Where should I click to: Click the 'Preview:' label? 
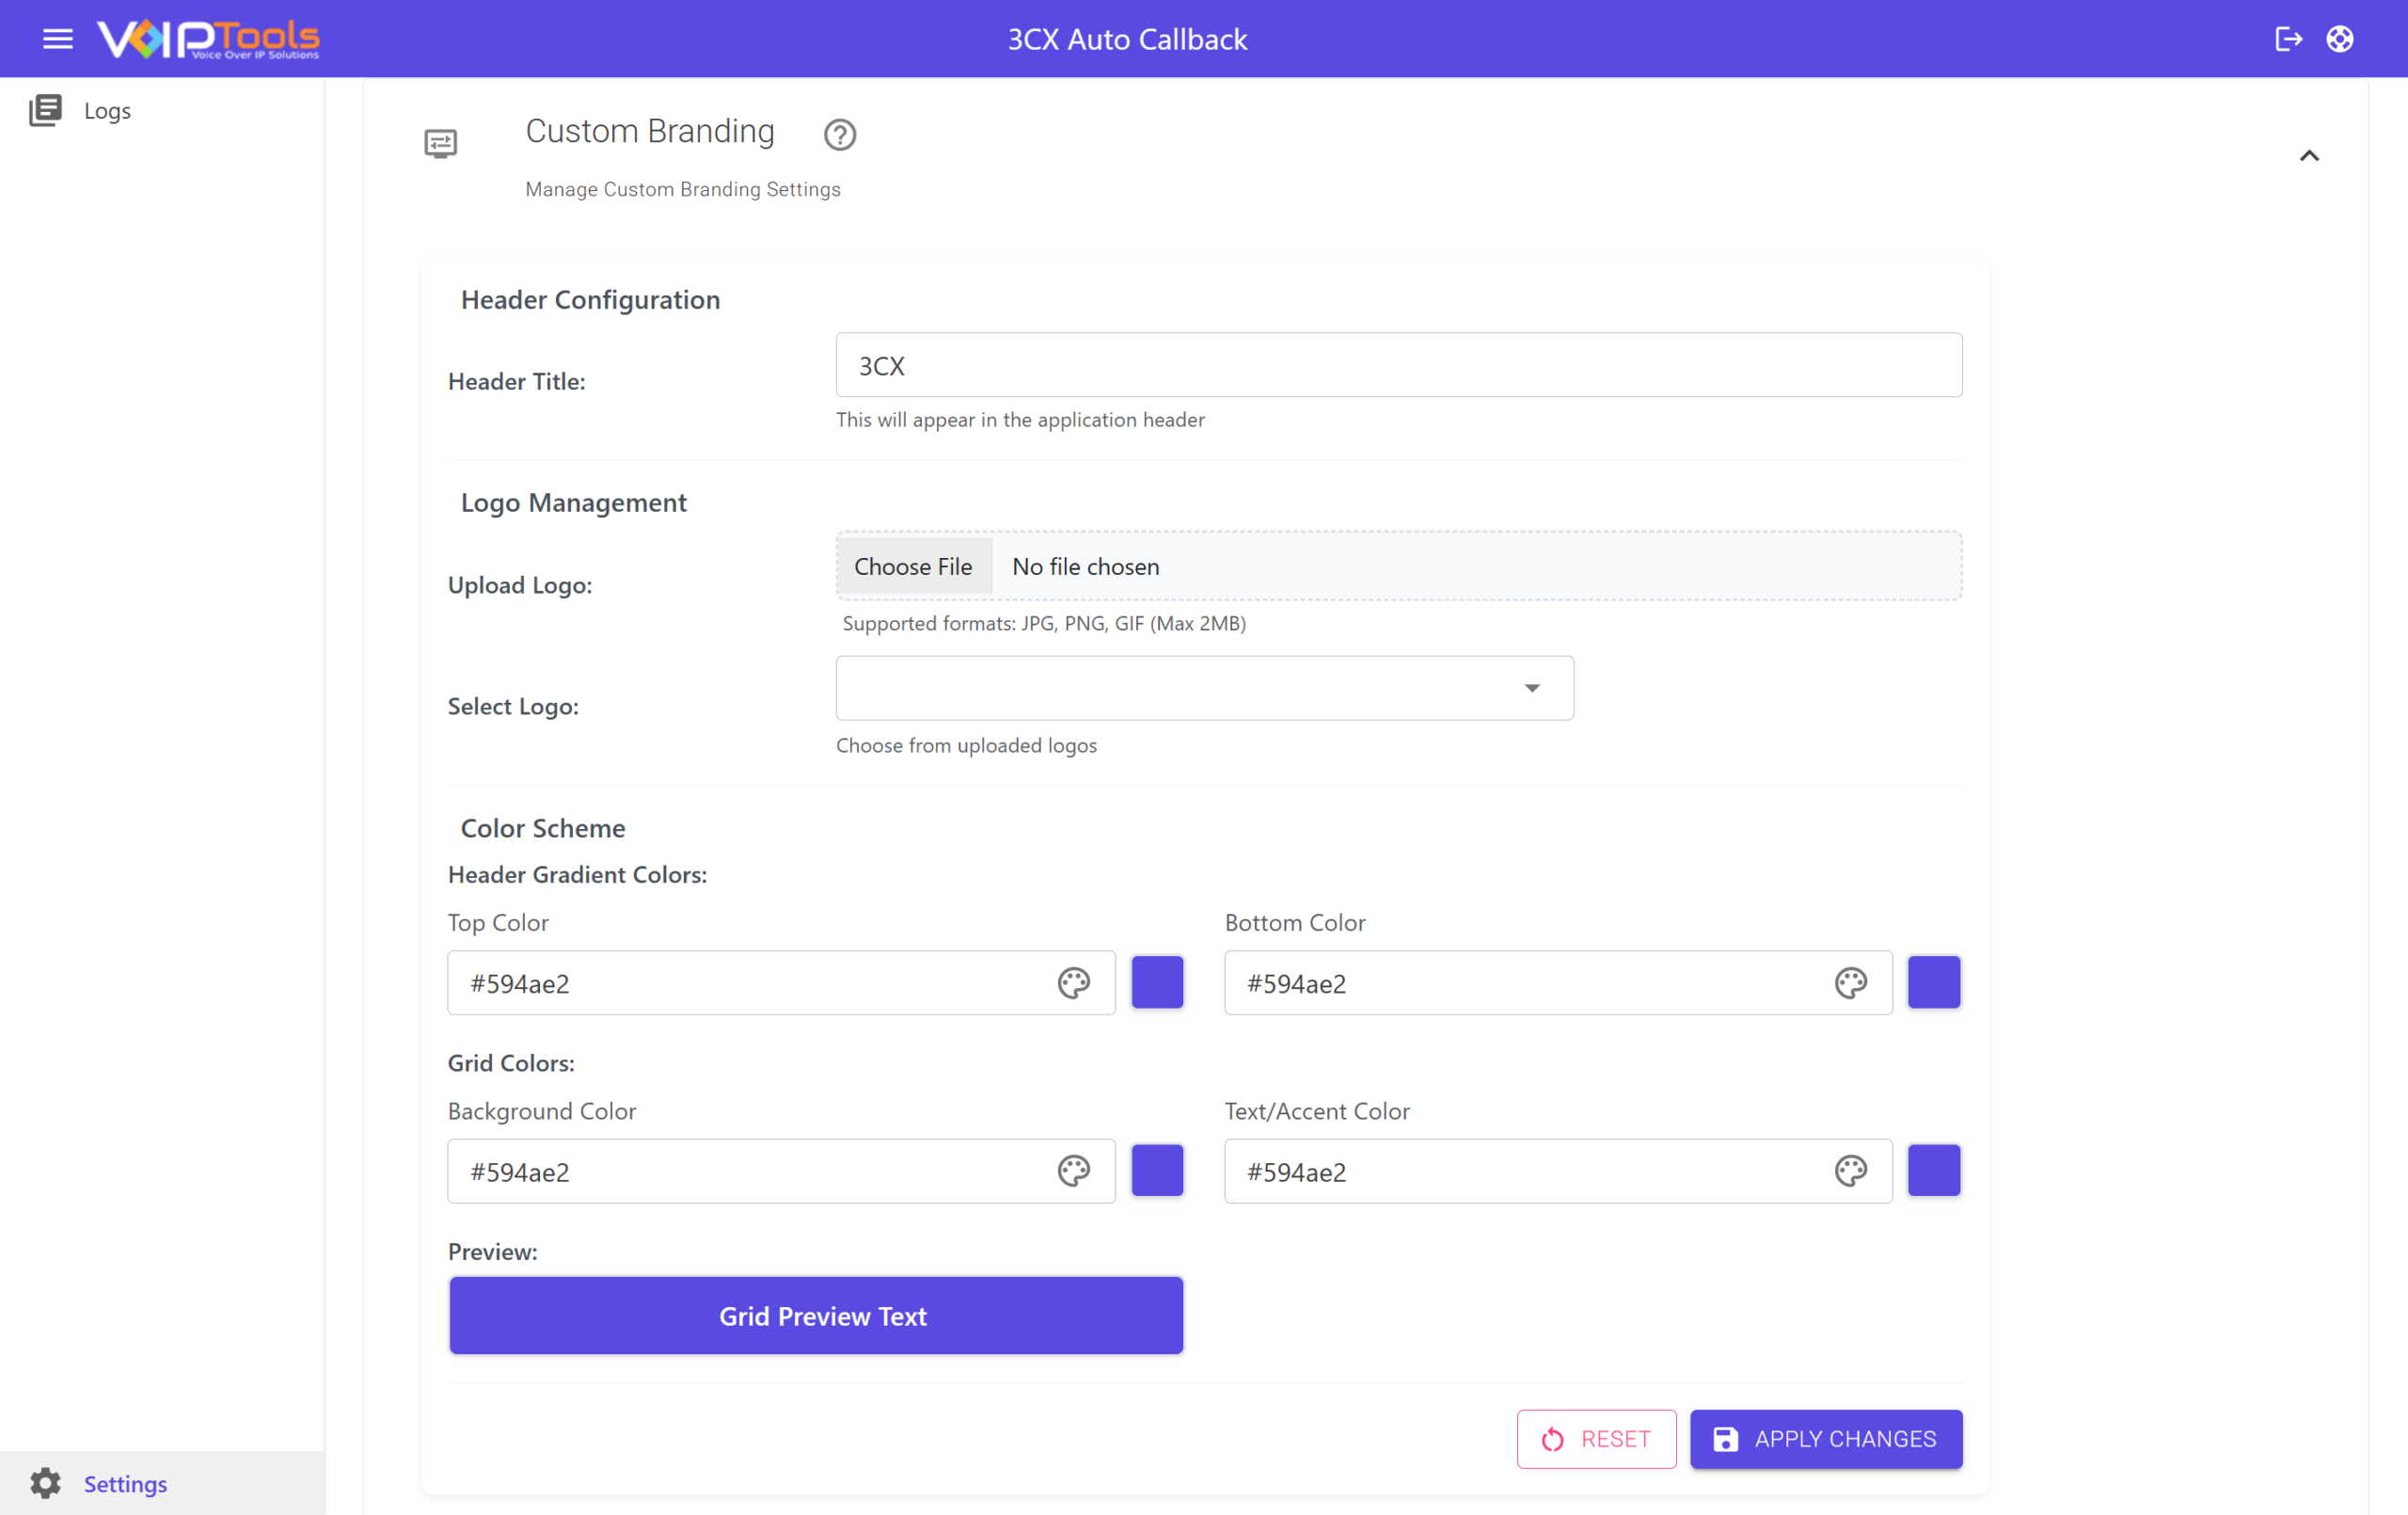coord(493,1252)
